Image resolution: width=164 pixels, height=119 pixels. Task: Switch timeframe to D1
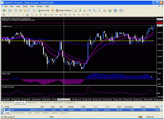79,15
